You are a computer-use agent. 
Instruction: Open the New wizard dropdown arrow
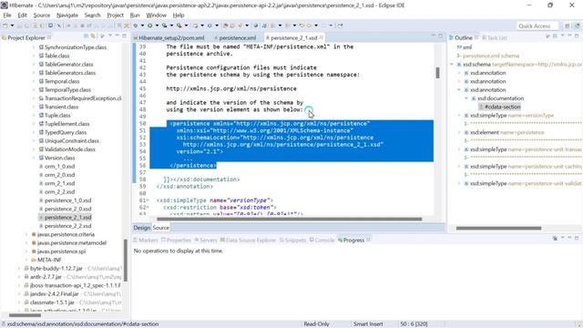point(12,26)
